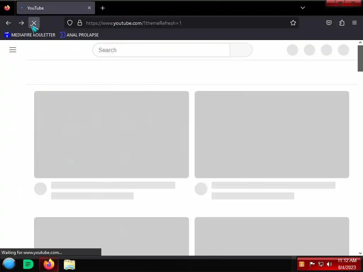The height and width of the screenshot is (272, 363).
Task: Go back to the previous page
Action: (x=9, y=23)
